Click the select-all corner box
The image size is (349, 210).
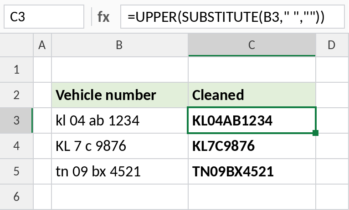(16, 45)
